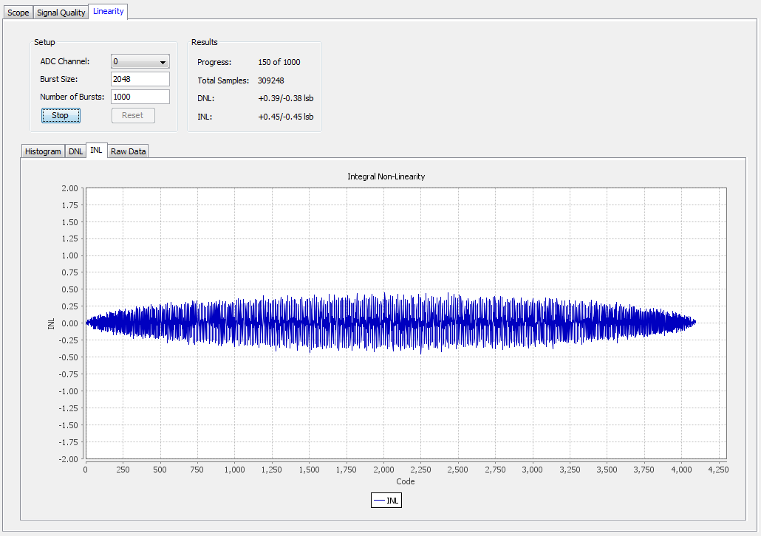Click the vertical INL y-axis label

pyautogui.click(x=51, y=323)
